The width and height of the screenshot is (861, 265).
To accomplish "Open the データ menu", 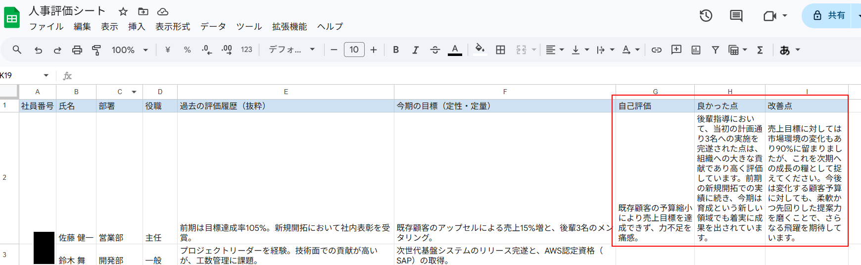I will point(213,27).
